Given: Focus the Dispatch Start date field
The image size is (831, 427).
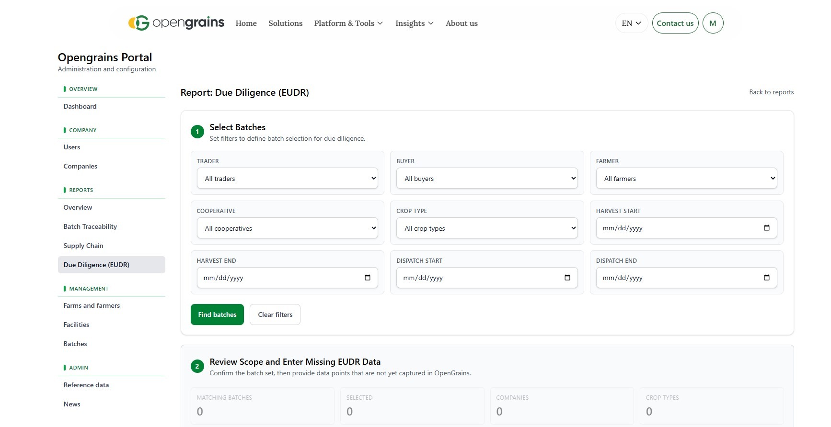Looking at the screenshot, I should [487, 278].
